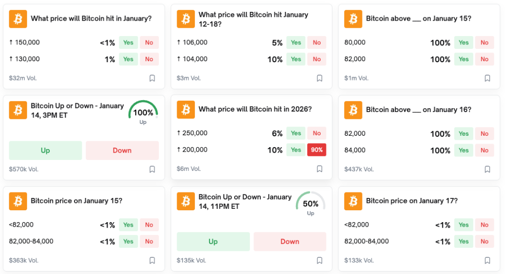Click red 90% No button for 200,000
Image resolution: width=505 pixels, height=274 pixels.
317,150
